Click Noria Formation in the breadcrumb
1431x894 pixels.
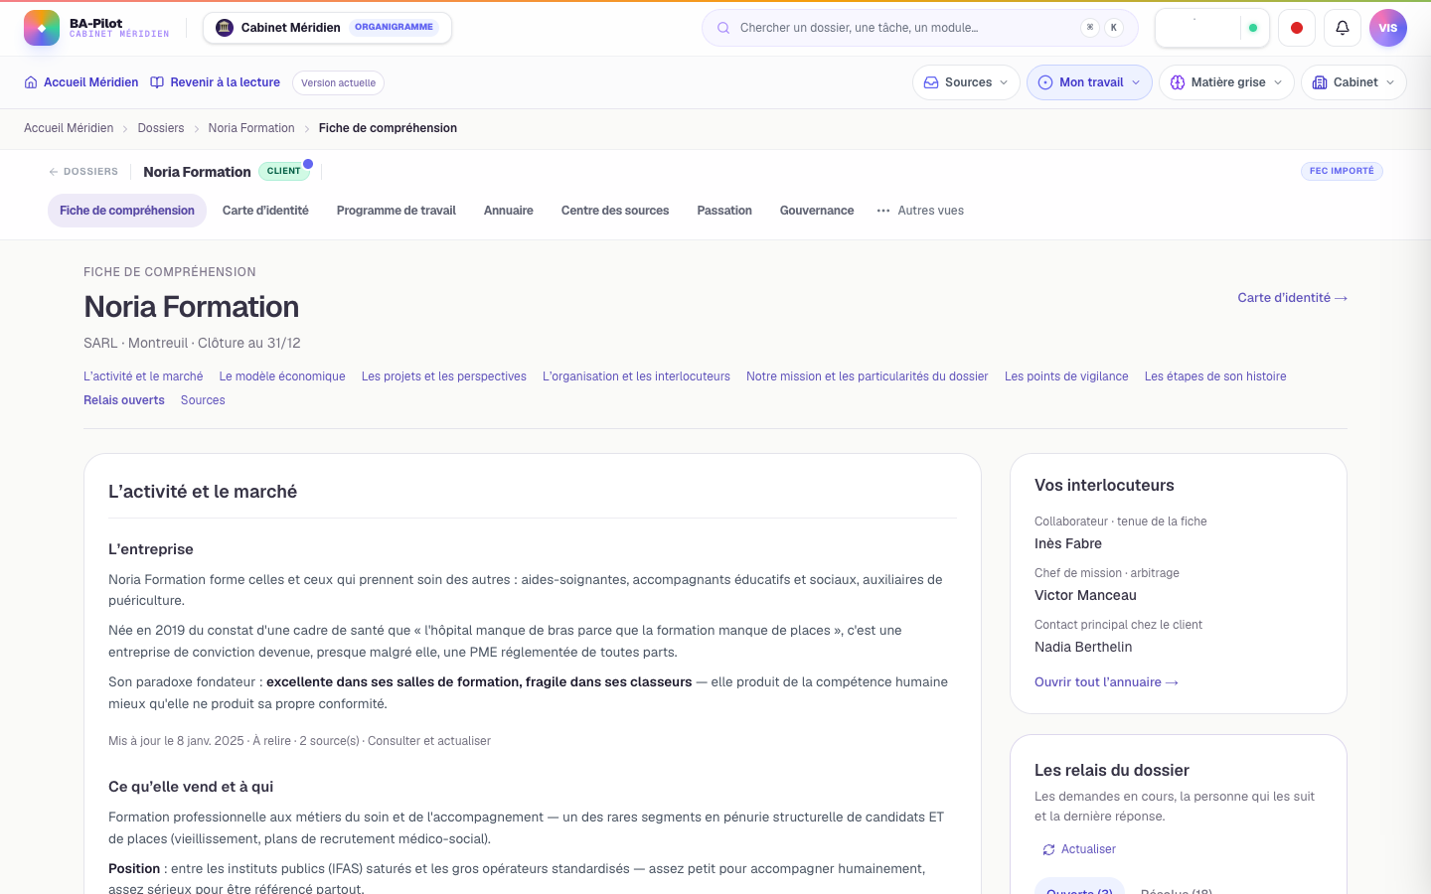coord(251,128)
